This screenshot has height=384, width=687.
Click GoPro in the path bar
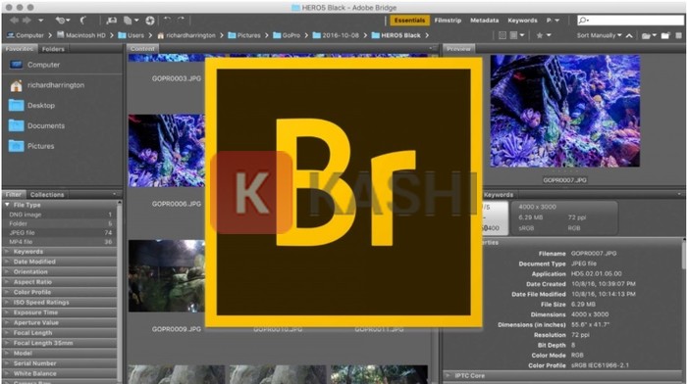(287, 35)
